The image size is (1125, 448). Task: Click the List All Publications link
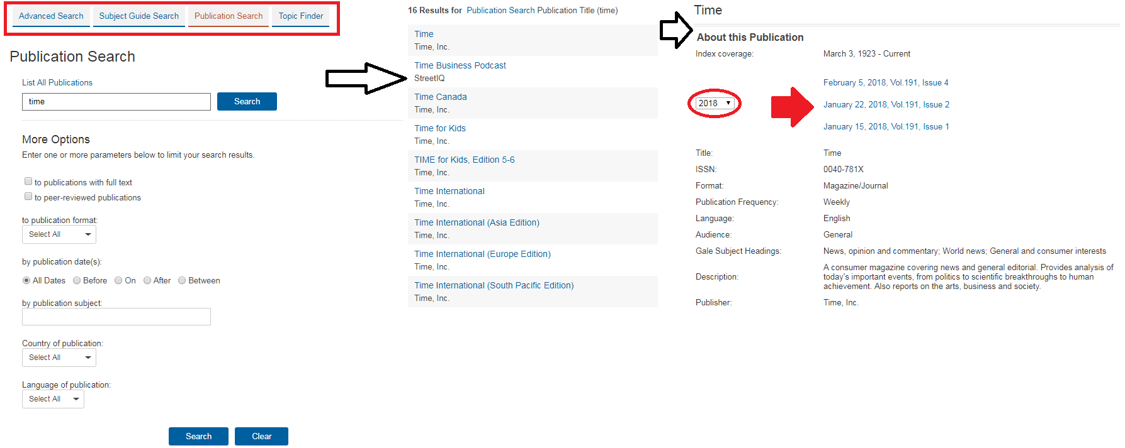[57, 82]
